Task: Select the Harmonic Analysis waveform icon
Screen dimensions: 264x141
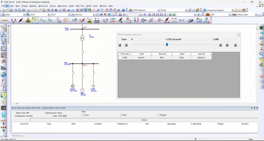Action: pyautogui.click(x=43, y=20)
